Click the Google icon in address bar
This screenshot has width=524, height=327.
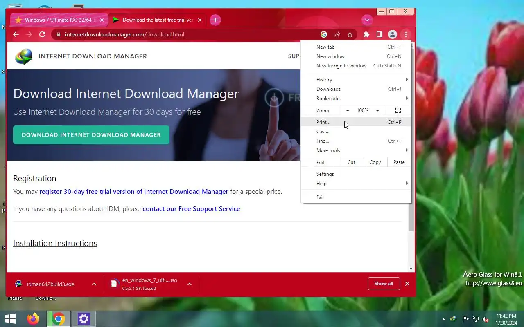324,34
